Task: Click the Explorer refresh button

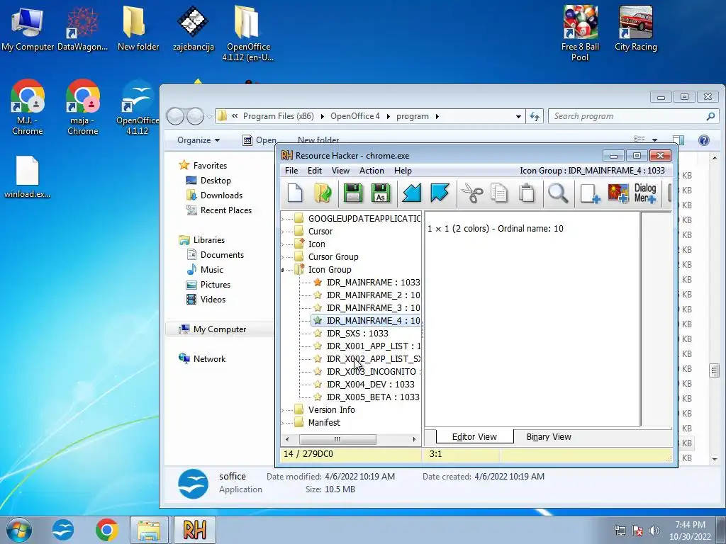Action: pos(535,117)
